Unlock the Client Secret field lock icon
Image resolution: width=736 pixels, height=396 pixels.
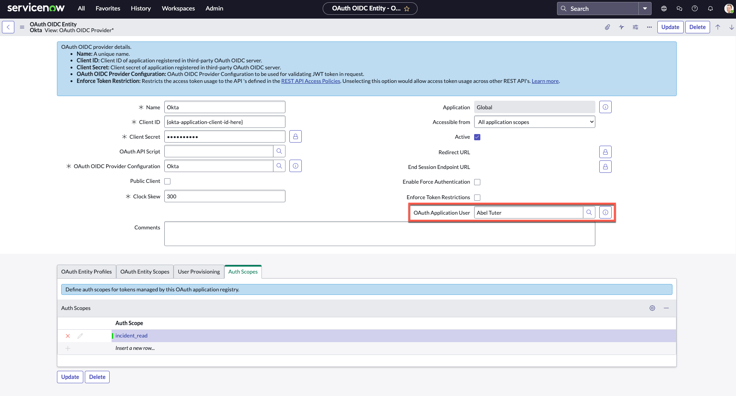(x=296, y=136)
